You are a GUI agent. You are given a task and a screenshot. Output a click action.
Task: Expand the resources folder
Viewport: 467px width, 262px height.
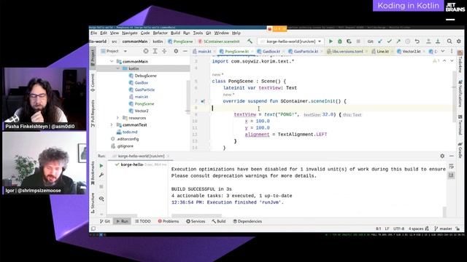point(118,118)
